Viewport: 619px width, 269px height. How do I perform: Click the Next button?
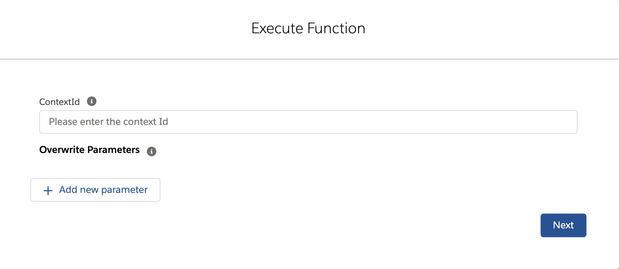[x=563, y=225]
